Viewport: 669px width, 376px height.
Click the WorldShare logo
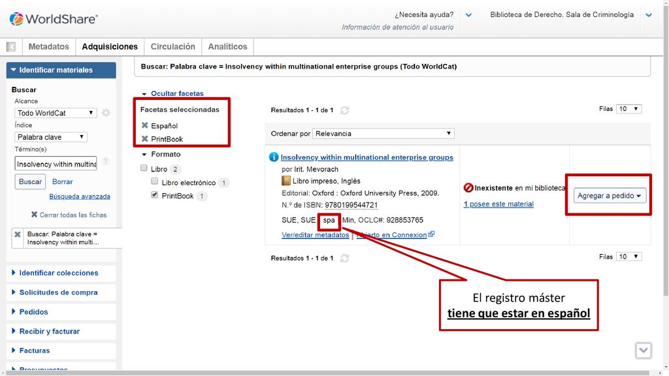point(54,19)
